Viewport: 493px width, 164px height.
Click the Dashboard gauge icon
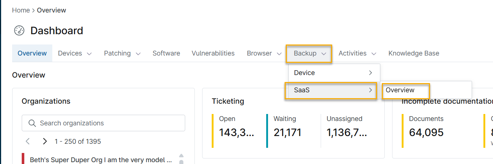click(19, 31)
